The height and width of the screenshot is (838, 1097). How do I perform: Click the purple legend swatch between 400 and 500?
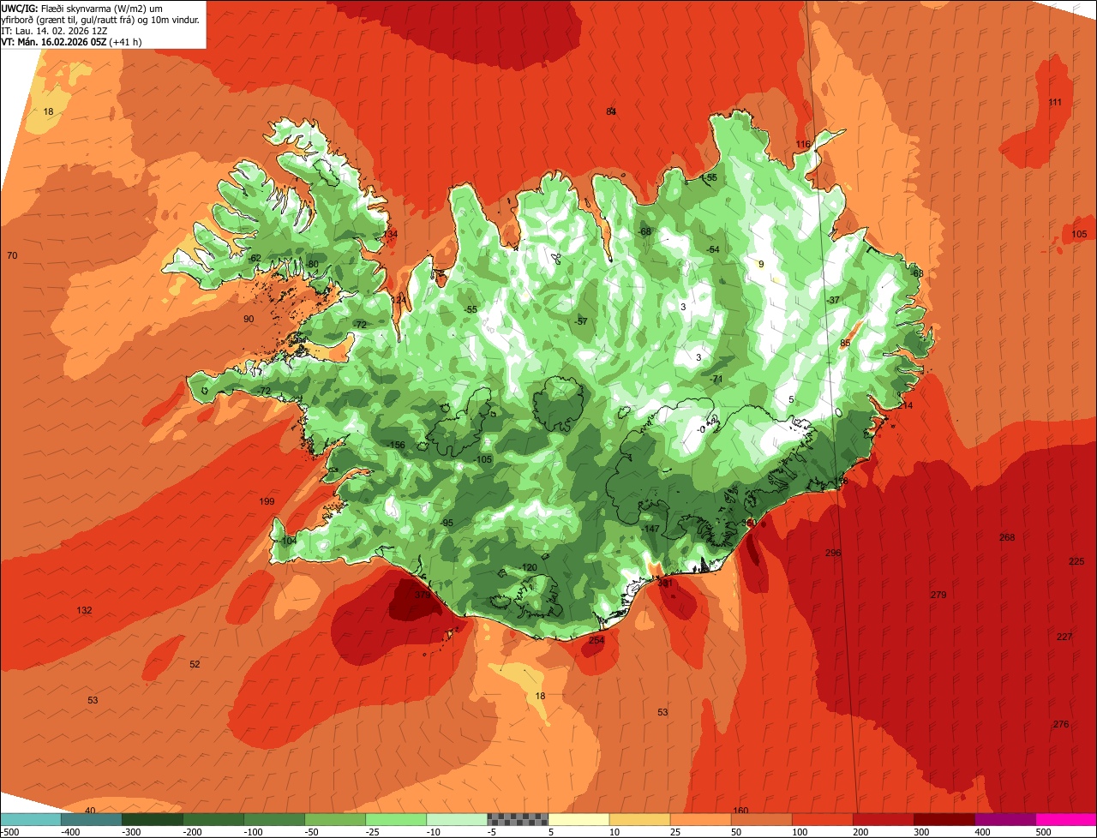tap(1005, 819)
